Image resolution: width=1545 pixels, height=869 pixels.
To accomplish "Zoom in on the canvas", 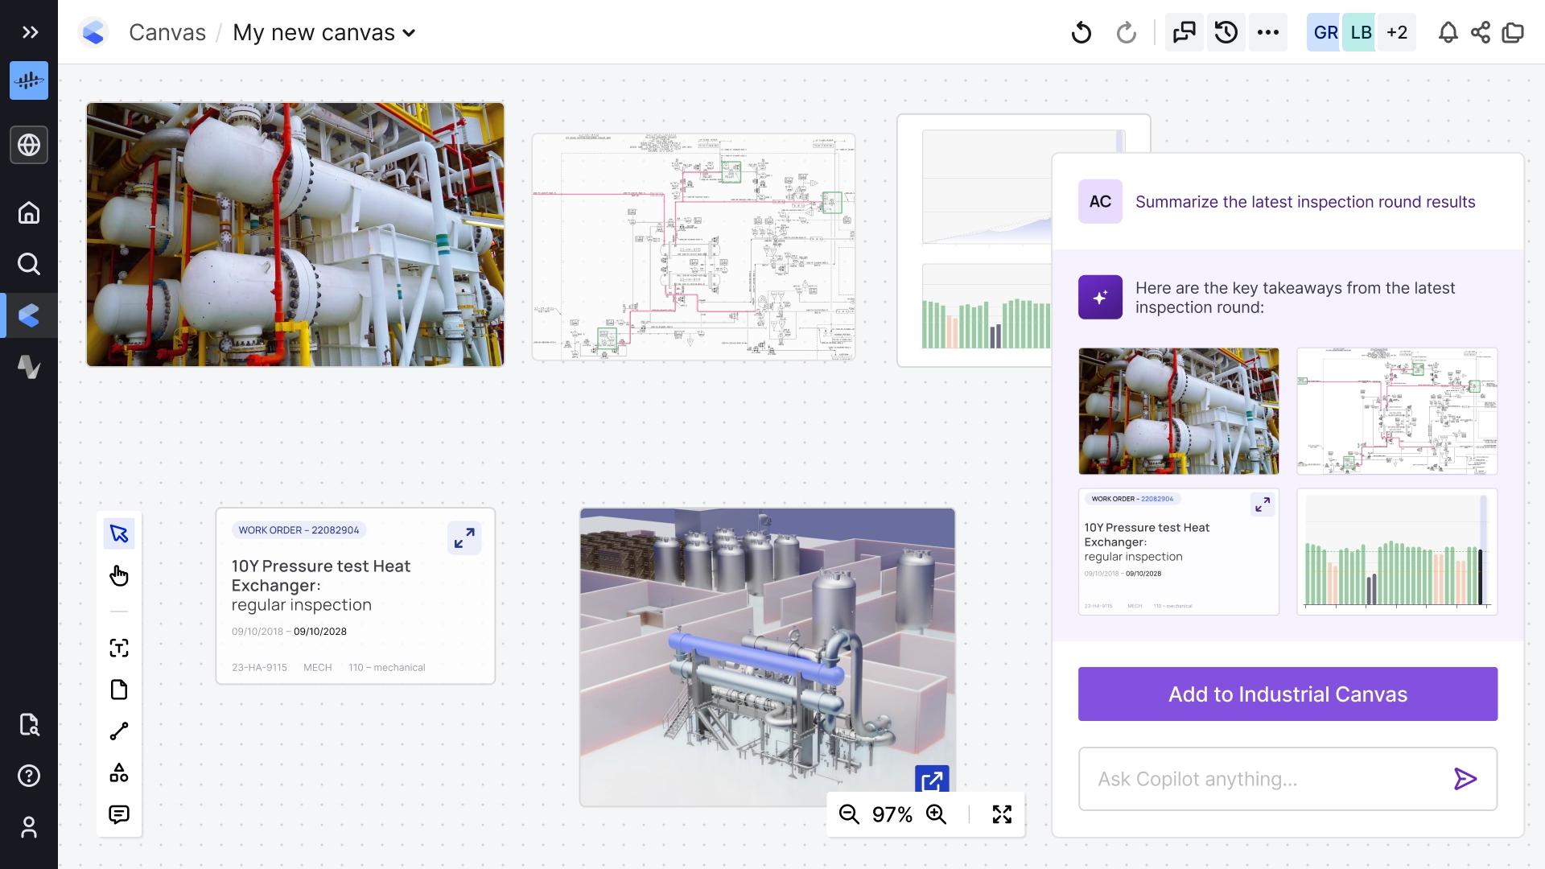I will click(x=936, y=814).
